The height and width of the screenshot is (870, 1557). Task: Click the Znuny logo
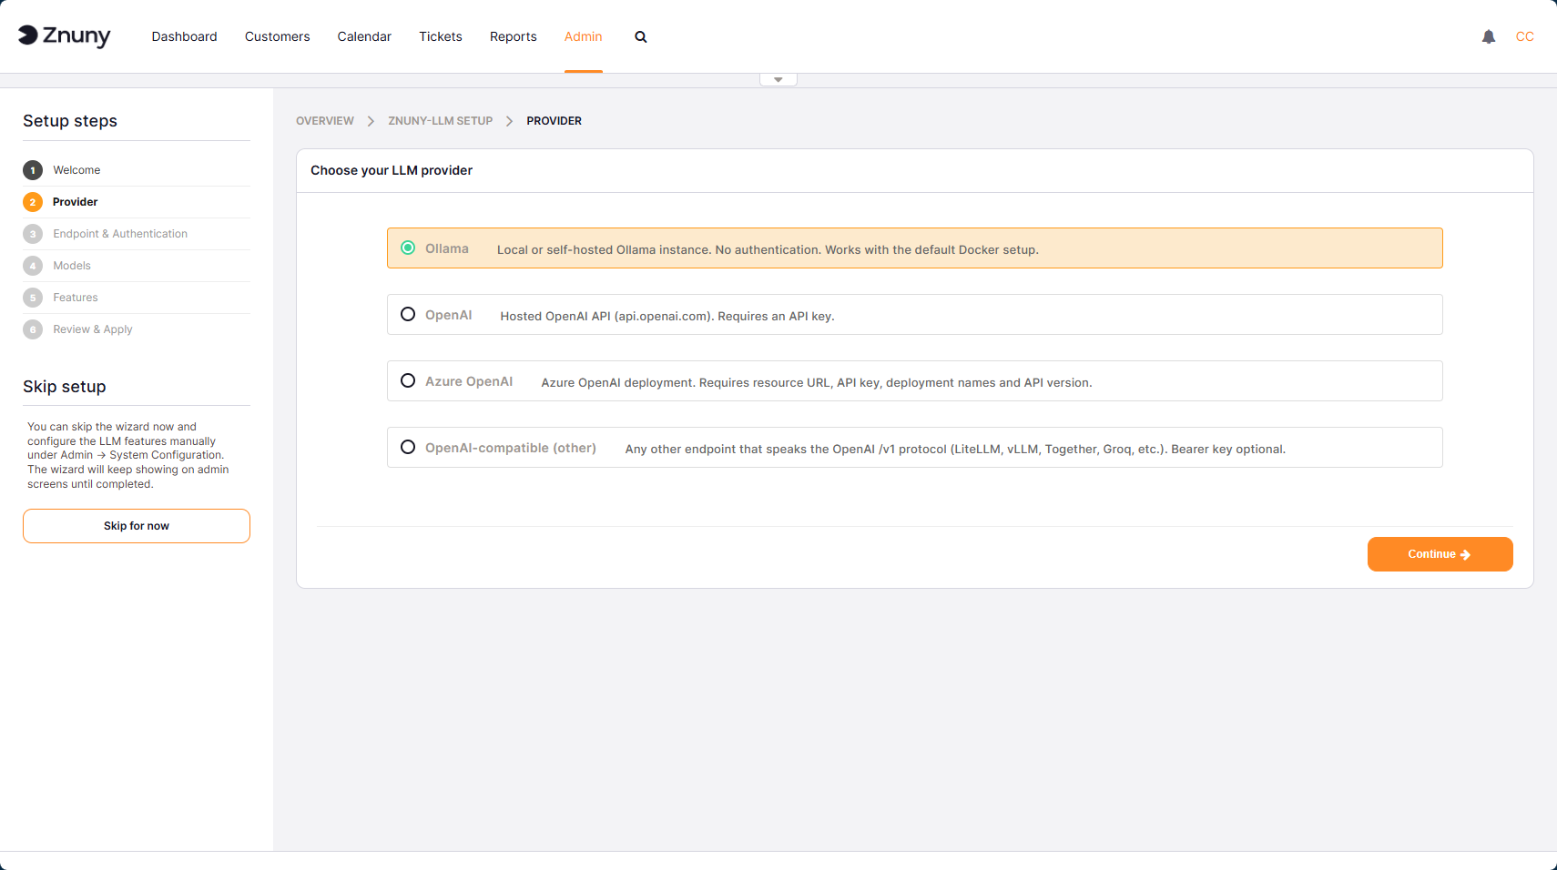(x=65, y=35)
